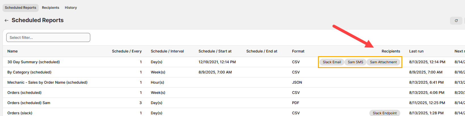Click the Slack Endpoint recipient tag
Screen dimensions: 465x116
tap(385, 113)
